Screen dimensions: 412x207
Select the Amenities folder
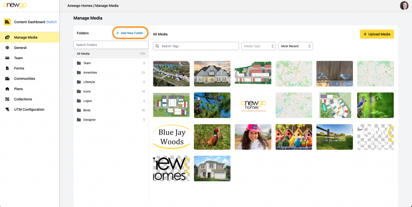click(x=90, y=73)
